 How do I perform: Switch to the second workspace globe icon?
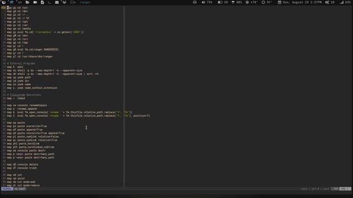pos(12,2)
